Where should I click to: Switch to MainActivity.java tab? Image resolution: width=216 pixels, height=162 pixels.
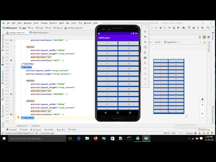[40, 32]
